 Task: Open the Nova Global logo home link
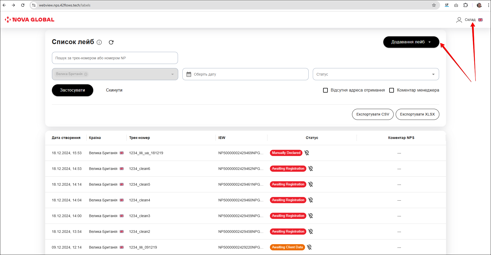pos(29,20)
